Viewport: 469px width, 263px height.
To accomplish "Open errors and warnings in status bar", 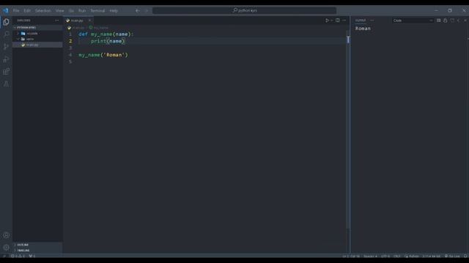I will 18,256.
